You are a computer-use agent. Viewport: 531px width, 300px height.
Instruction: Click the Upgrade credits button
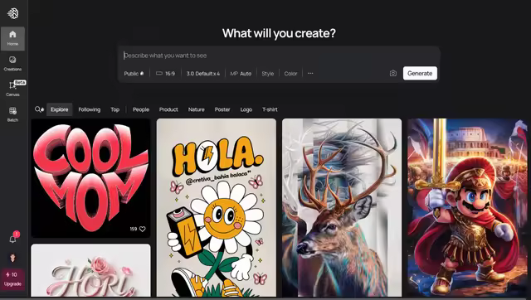pyautogui.click(x=12, y=279)
